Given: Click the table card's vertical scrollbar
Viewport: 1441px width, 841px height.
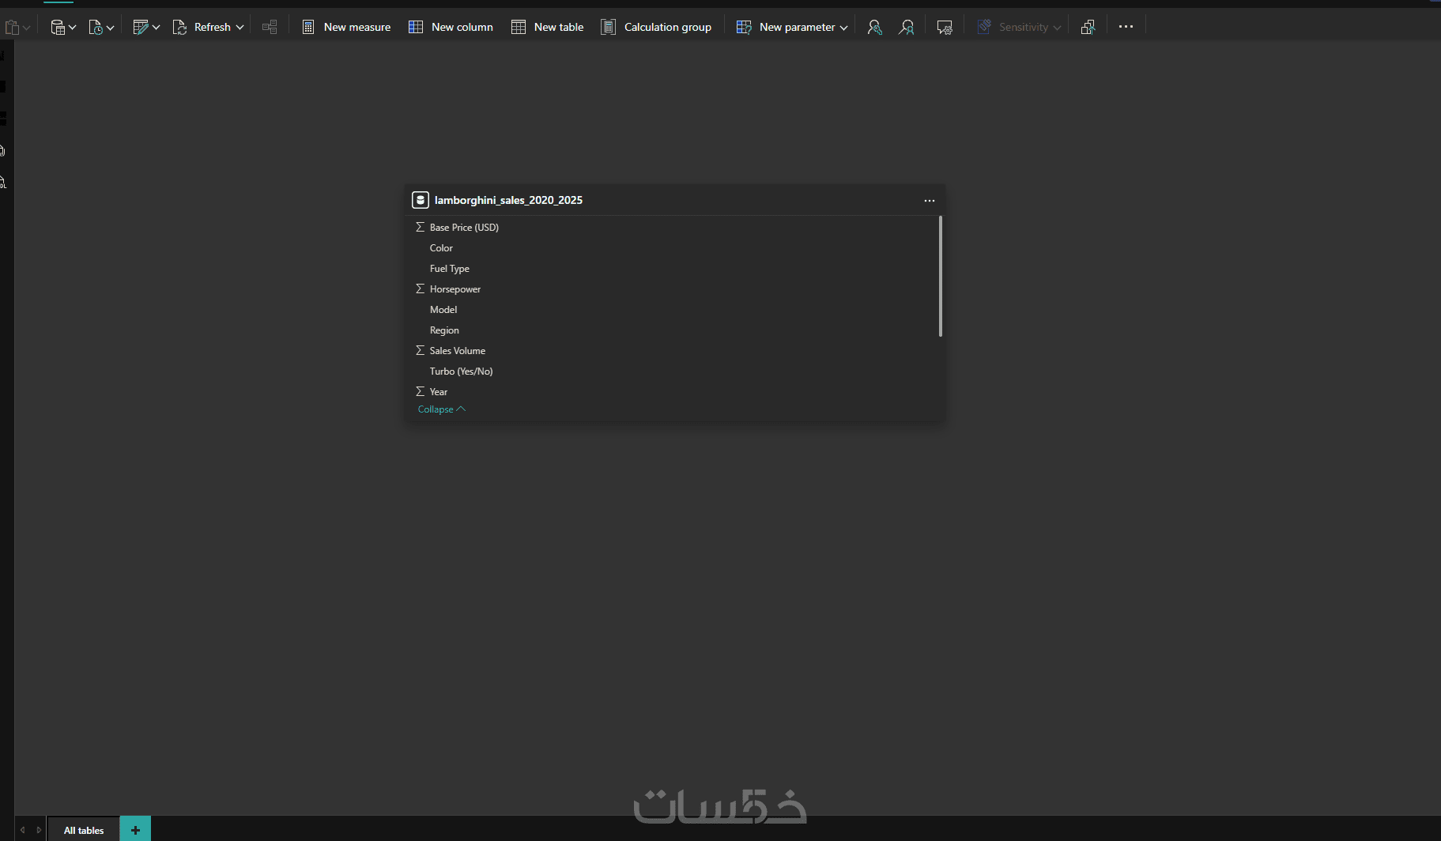Looking at the screenshot, I should click(x=940, y=277).
